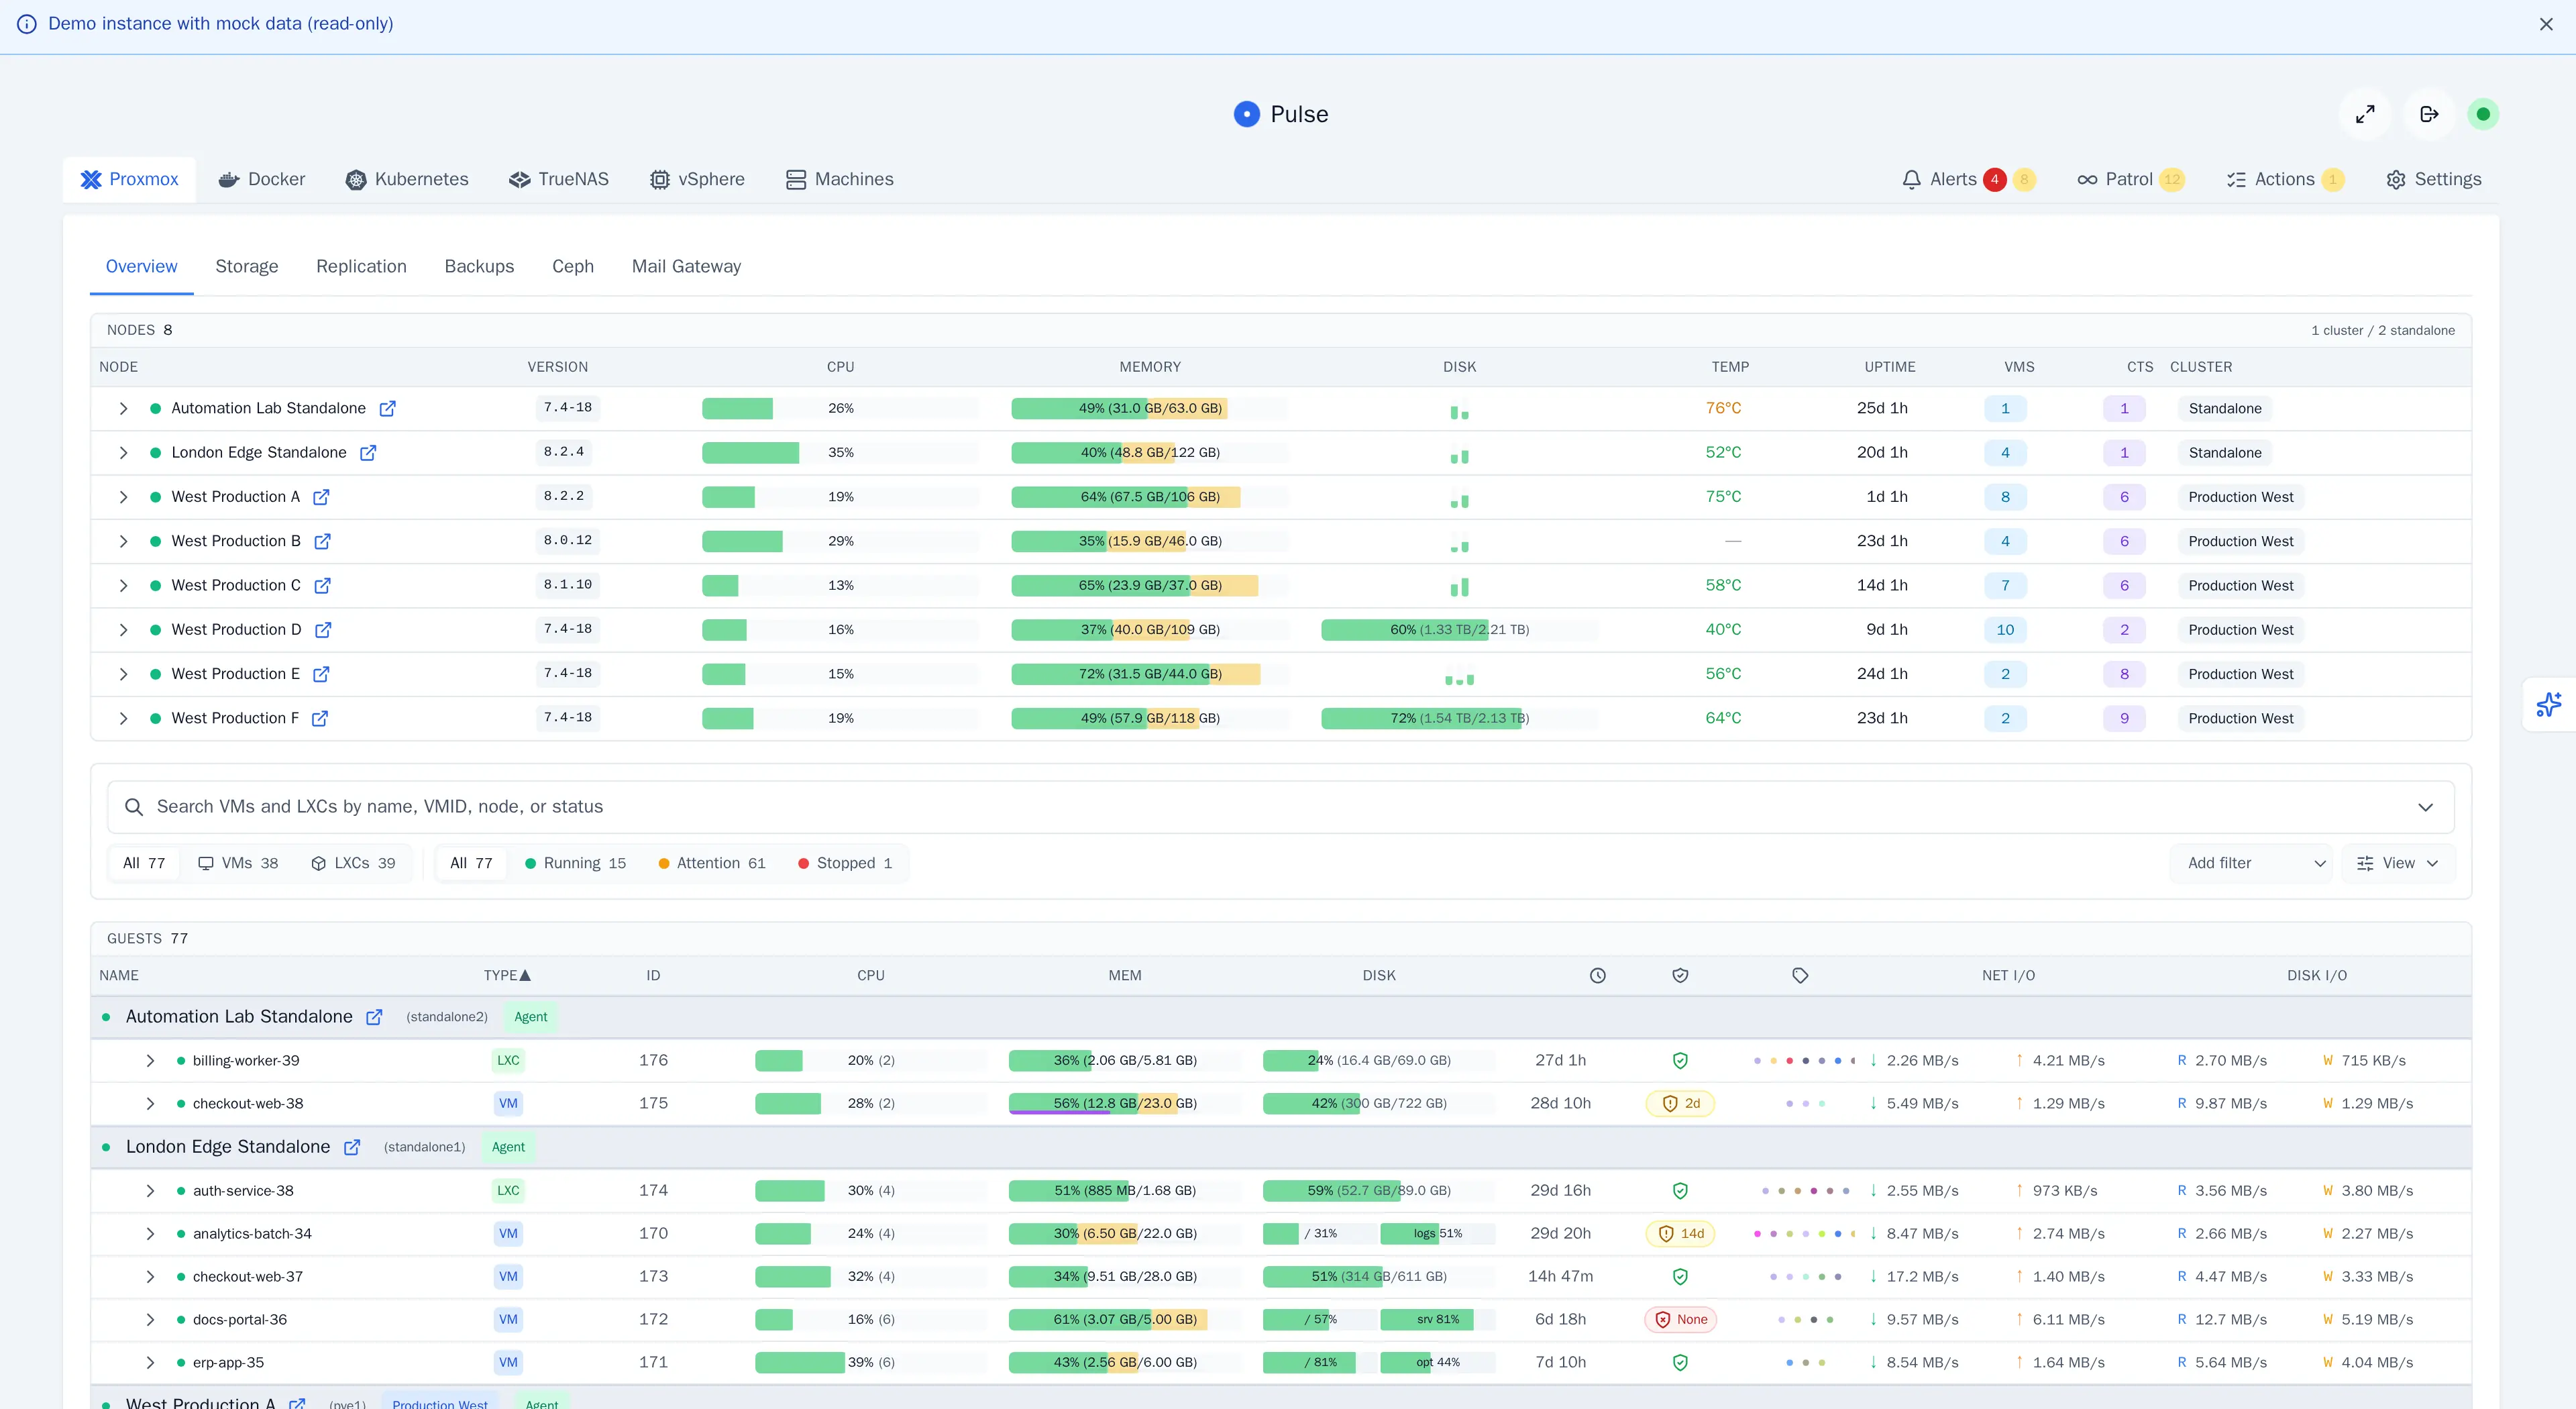This screenshot has width=2576, height=1409.
Task: Open guest-group London Edge Standalone link icon
Action: tap(352, 1147)
